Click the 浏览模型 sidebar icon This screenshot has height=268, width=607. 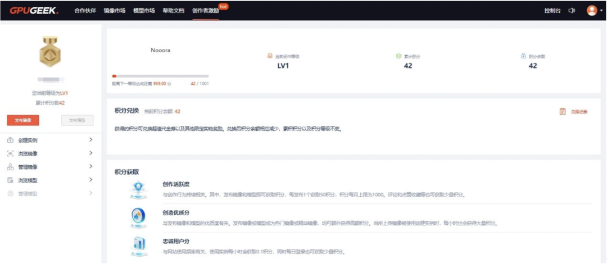click(x=11, y=180)
